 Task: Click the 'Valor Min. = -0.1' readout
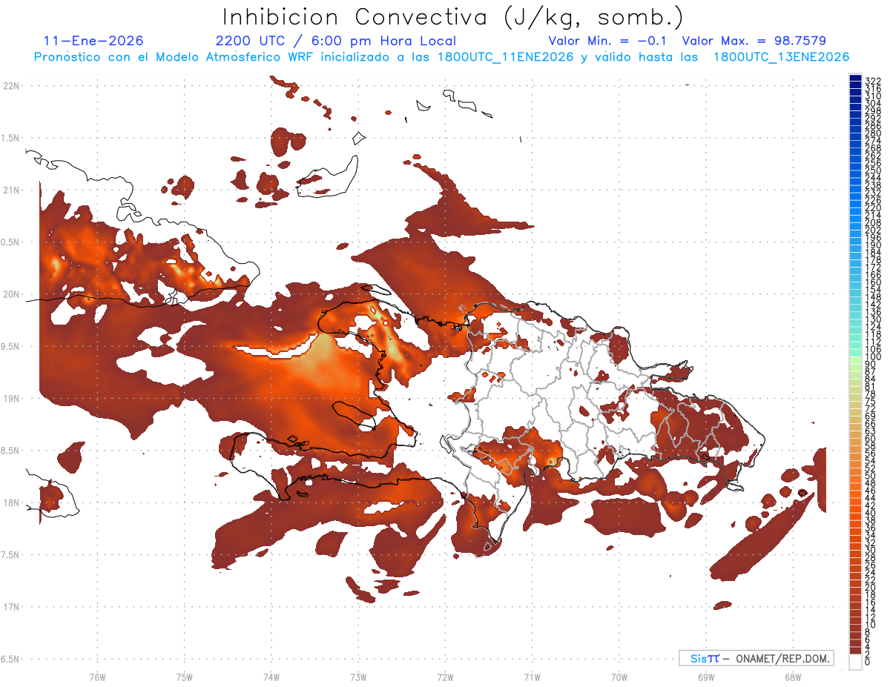pos(609,42)
